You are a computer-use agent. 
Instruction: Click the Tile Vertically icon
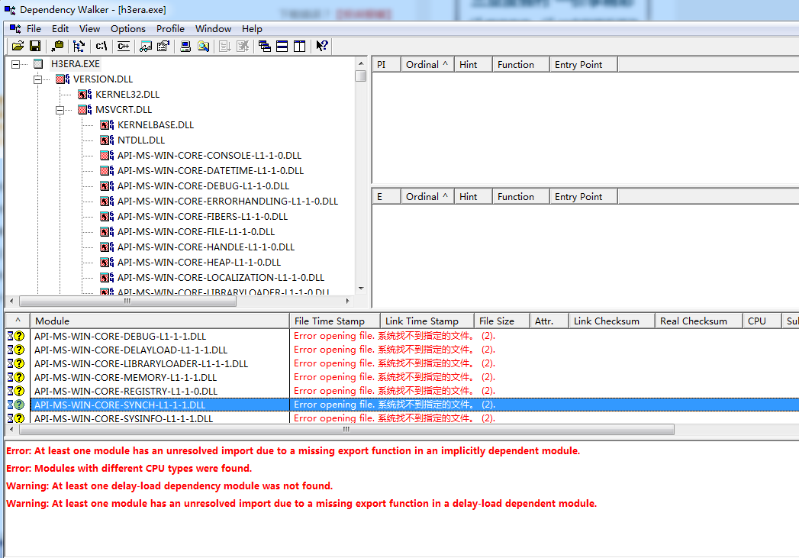300,47
